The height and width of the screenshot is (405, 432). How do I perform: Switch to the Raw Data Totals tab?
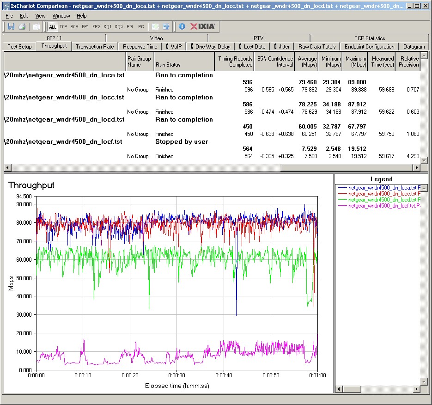coord(317,47)
